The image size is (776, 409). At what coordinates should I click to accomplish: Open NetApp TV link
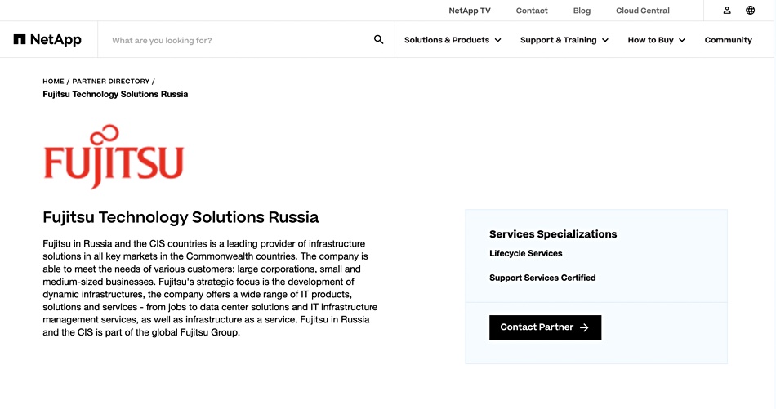click(469, 11)
